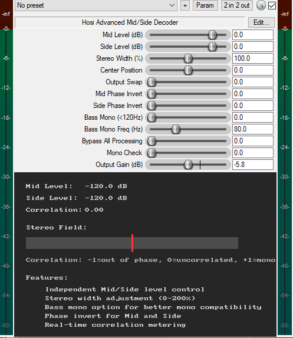
Task: Click the Stereo Width (%) label
Action: tap(119, 58)
